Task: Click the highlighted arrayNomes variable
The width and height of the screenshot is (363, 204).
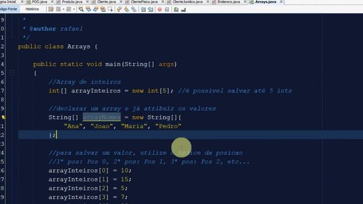Action: coord(102,117)
